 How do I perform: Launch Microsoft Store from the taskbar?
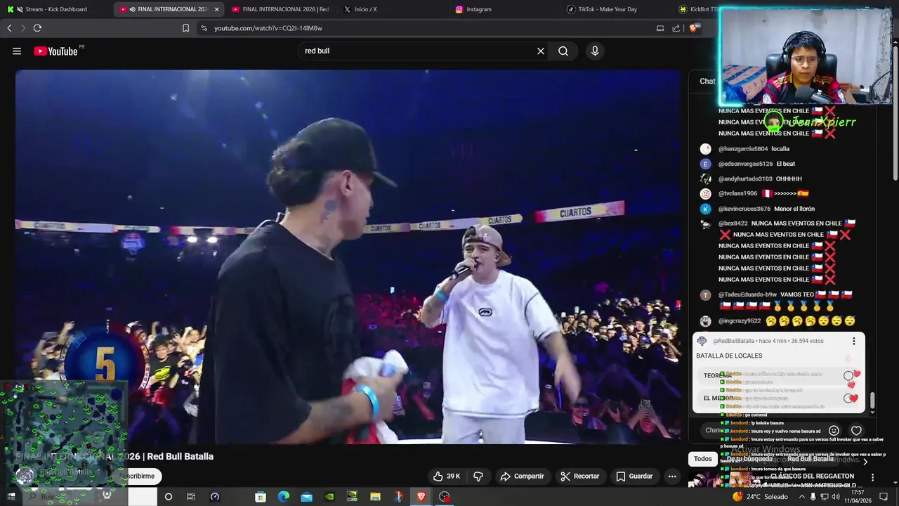[261, 497]
